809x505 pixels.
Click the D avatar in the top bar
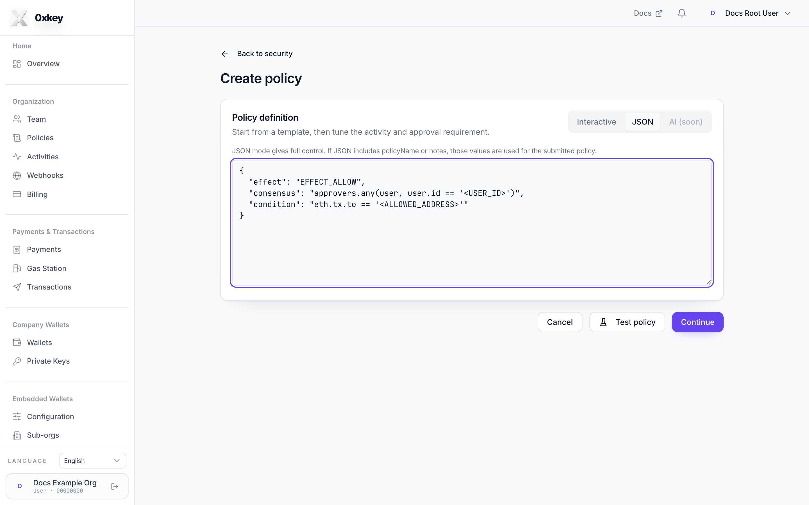click(x=712, y=13)
